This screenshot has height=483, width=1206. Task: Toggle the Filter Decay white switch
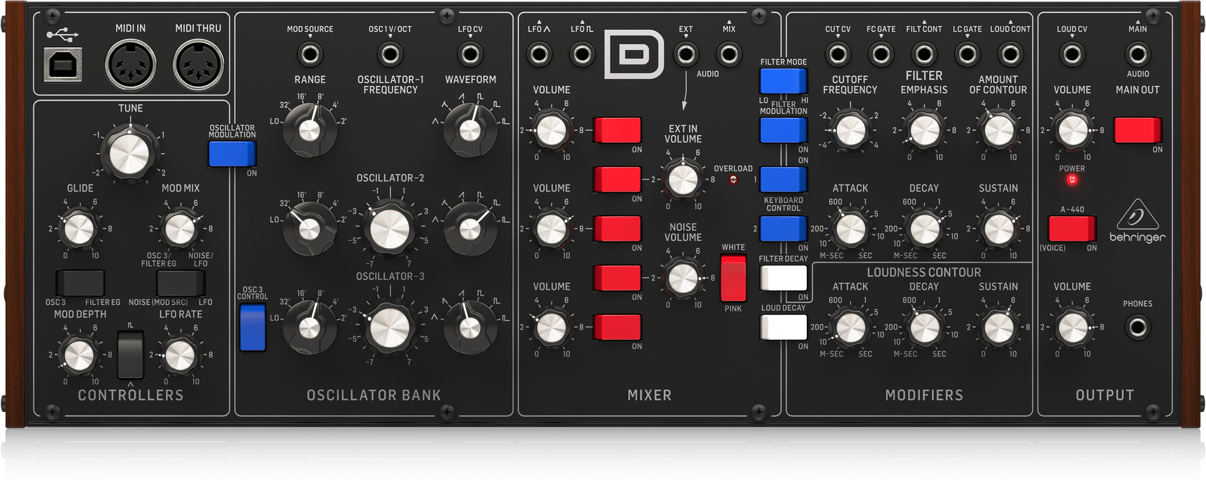[783, 278]
